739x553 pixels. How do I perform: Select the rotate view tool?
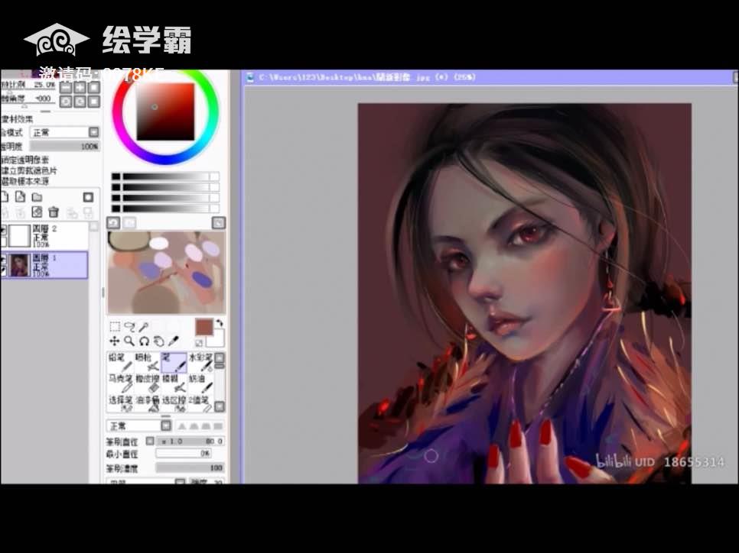(x=144, y=341)
